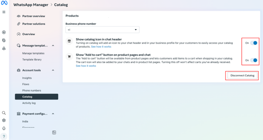263x140 pixels.
Task: Click the Disconnect Catalog button
Action: [242, 76]
